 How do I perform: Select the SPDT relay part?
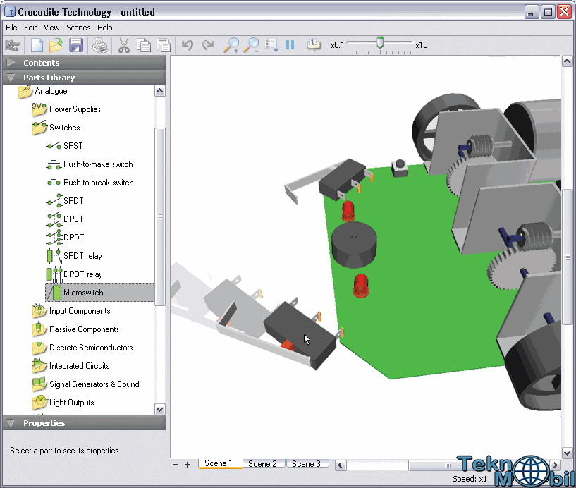[x=82, y=256]
